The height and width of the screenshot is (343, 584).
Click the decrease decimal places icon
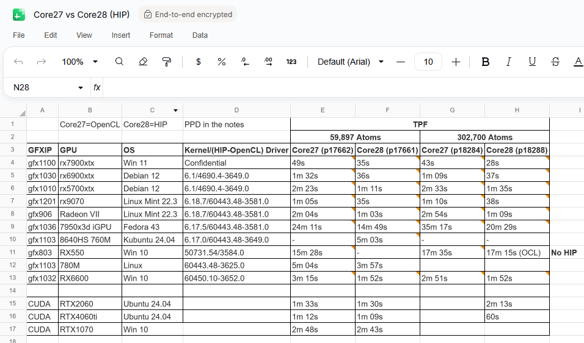click(245, 62)
